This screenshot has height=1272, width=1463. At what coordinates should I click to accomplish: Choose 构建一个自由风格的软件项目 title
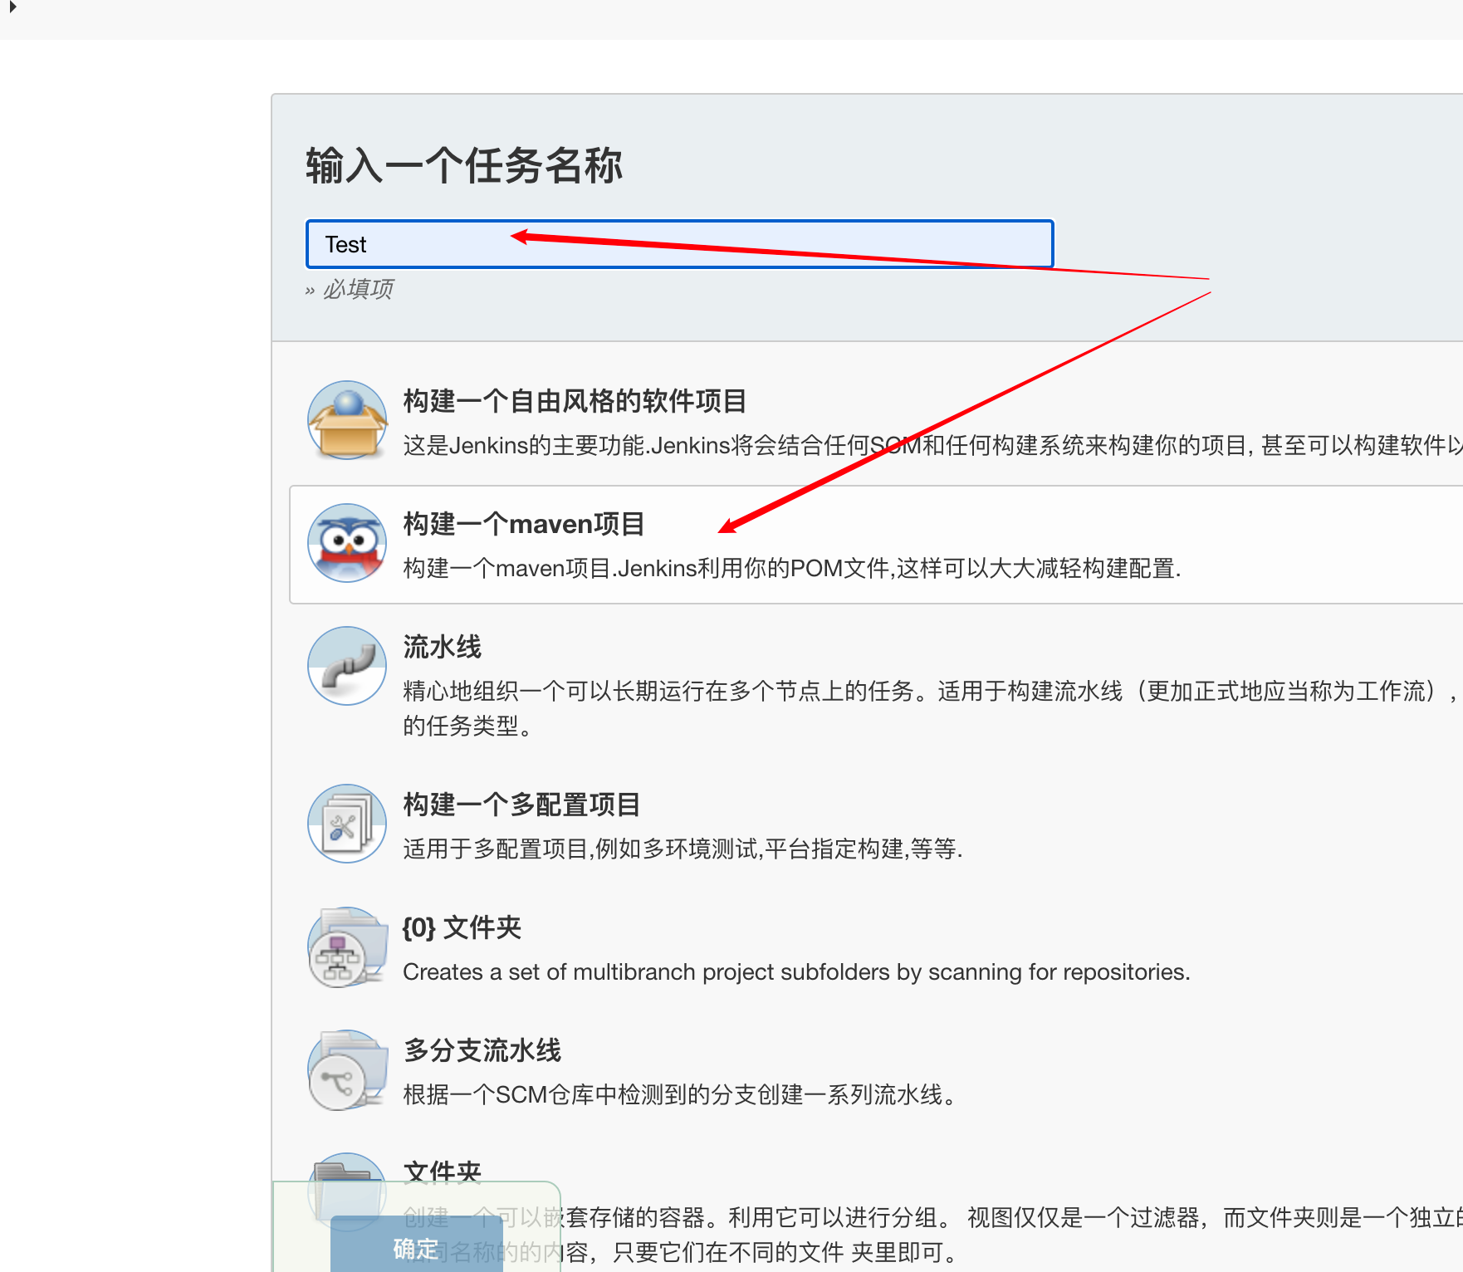pos(575,401)
